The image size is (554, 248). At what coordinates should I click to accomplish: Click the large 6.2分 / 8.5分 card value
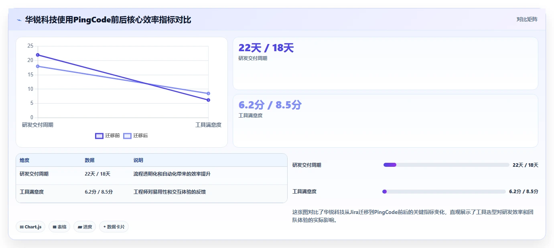pyautogui.click(x=270, y=105)
